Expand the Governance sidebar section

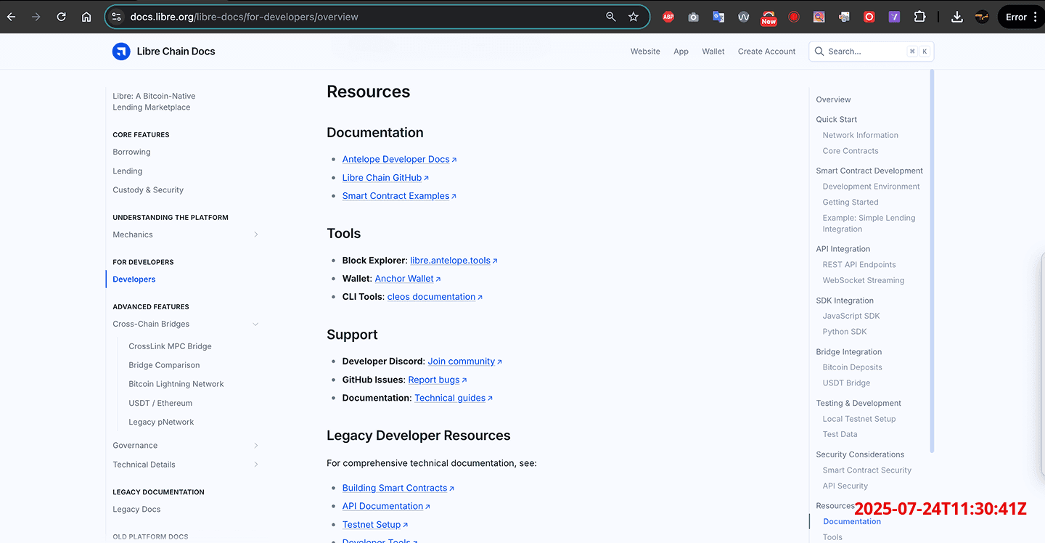click(x=255, y=445)
